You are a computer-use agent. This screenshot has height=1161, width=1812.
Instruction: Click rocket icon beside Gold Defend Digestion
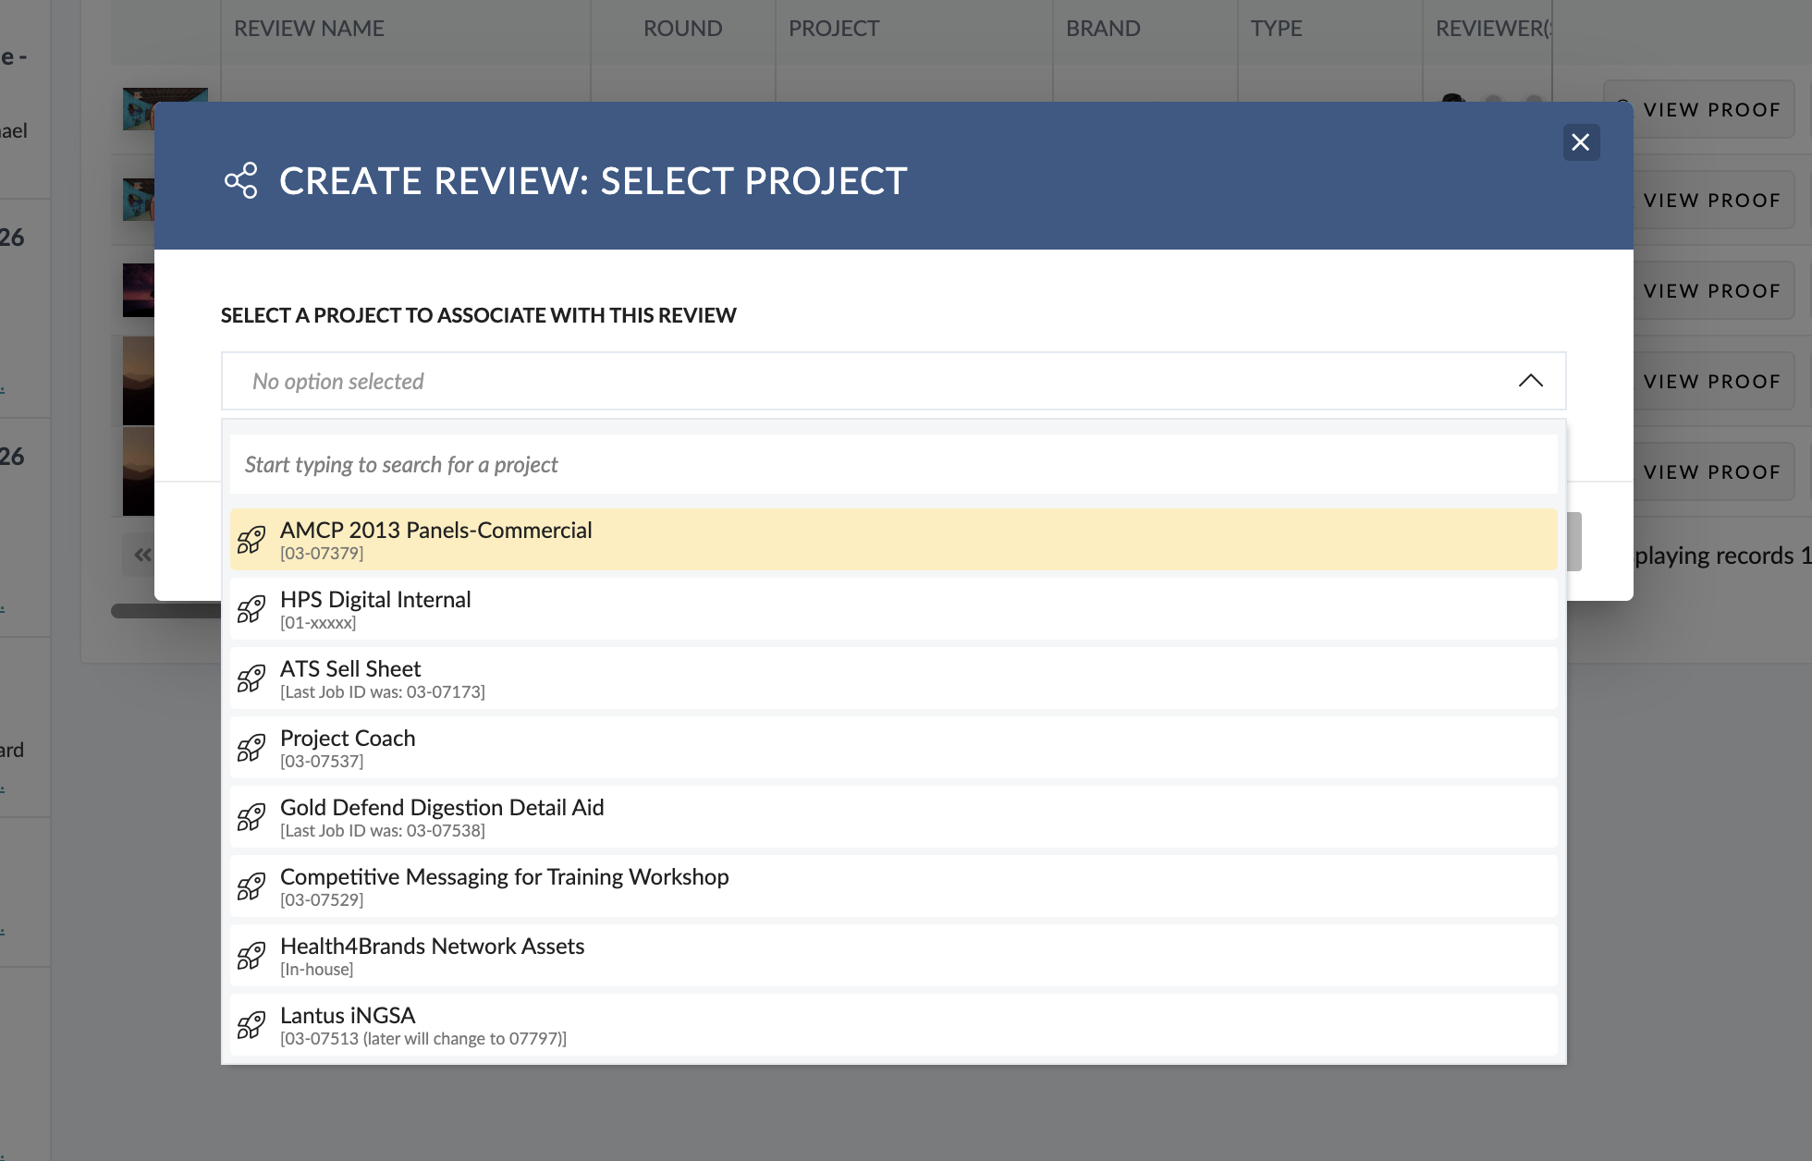tap(251, 817)
